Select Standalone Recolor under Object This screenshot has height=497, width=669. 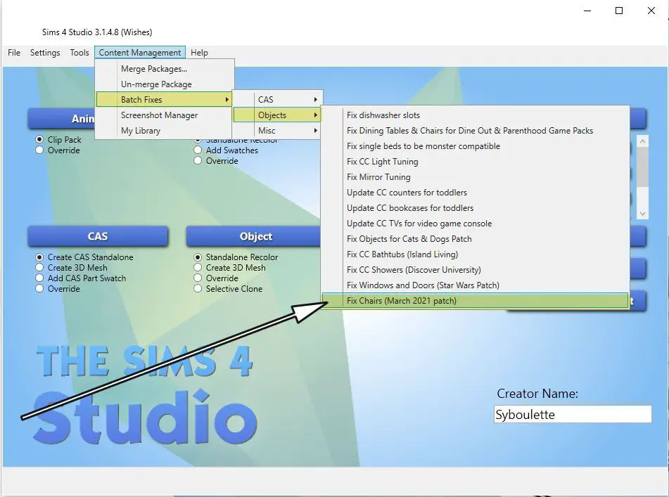pyautogui.click(x=198, y=257)
